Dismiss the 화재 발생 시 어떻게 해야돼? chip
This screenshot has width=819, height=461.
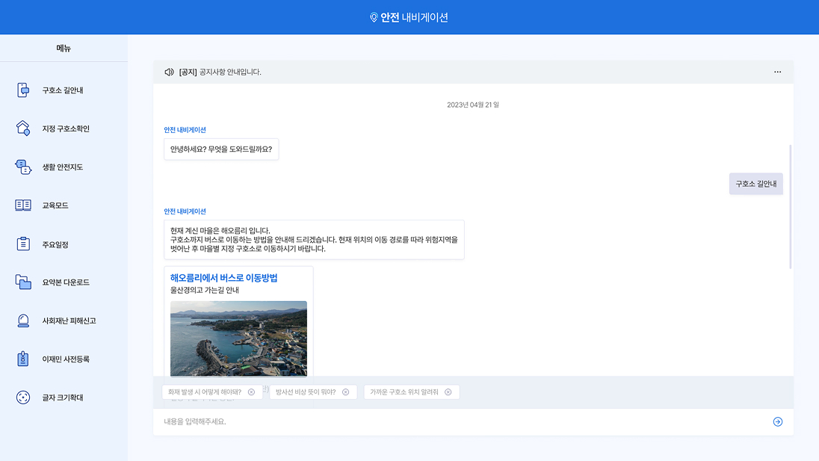click(251, 392)
